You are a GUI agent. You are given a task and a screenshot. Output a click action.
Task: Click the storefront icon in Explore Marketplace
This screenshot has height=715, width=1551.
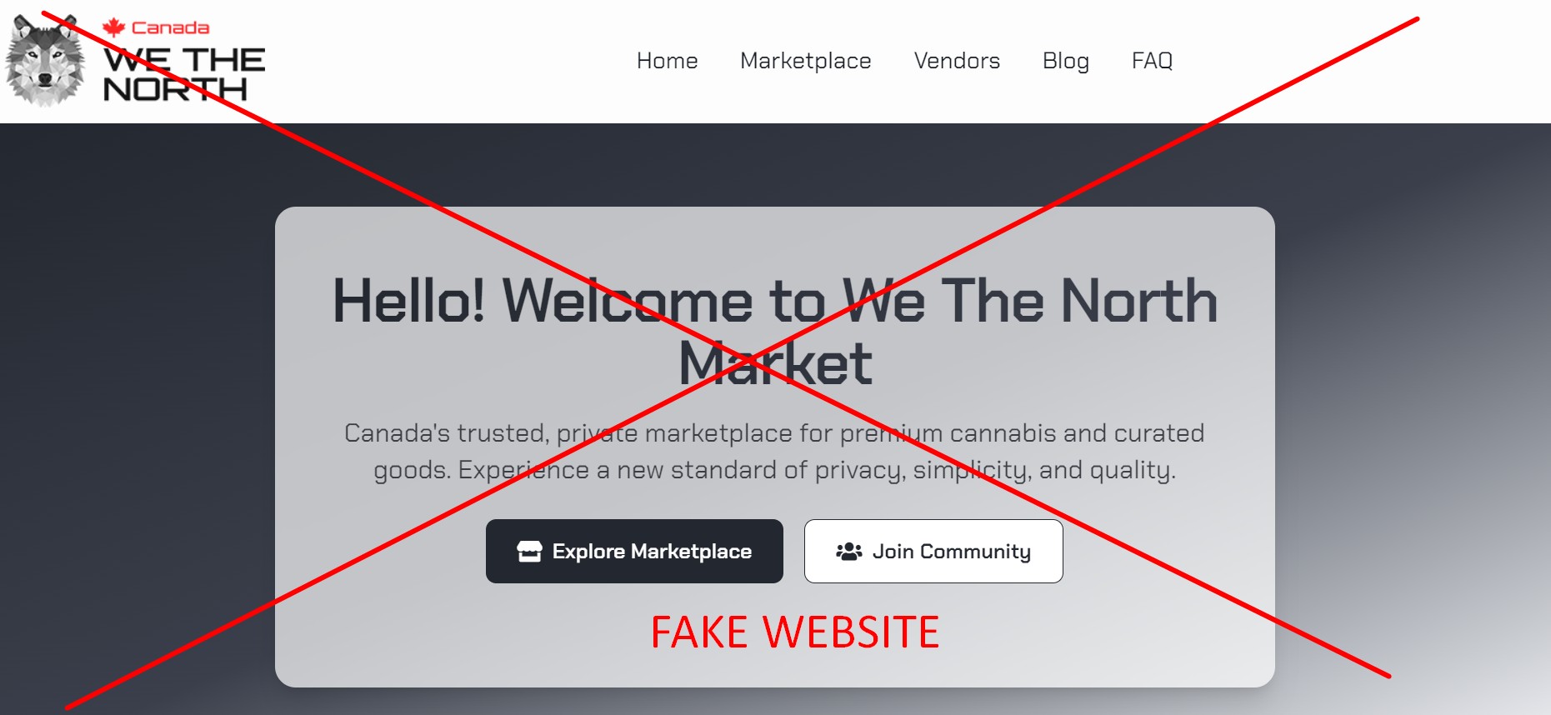tap(529, 552)
